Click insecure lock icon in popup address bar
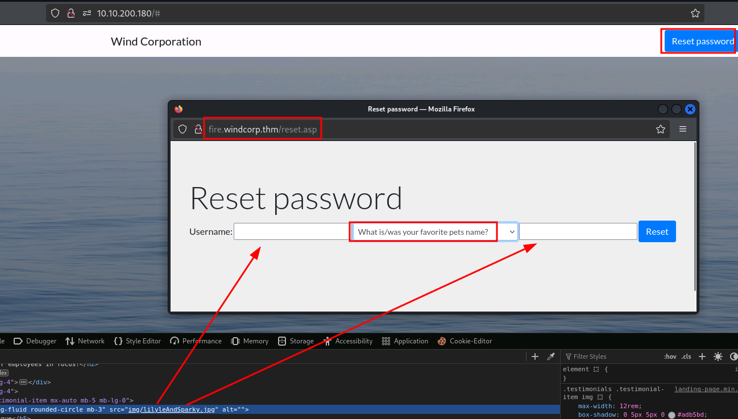 [x=198, y=129]
